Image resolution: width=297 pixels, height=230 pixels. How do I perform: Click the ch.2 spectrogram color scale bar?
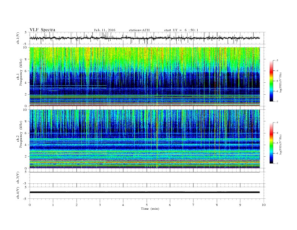pos(271,143)
